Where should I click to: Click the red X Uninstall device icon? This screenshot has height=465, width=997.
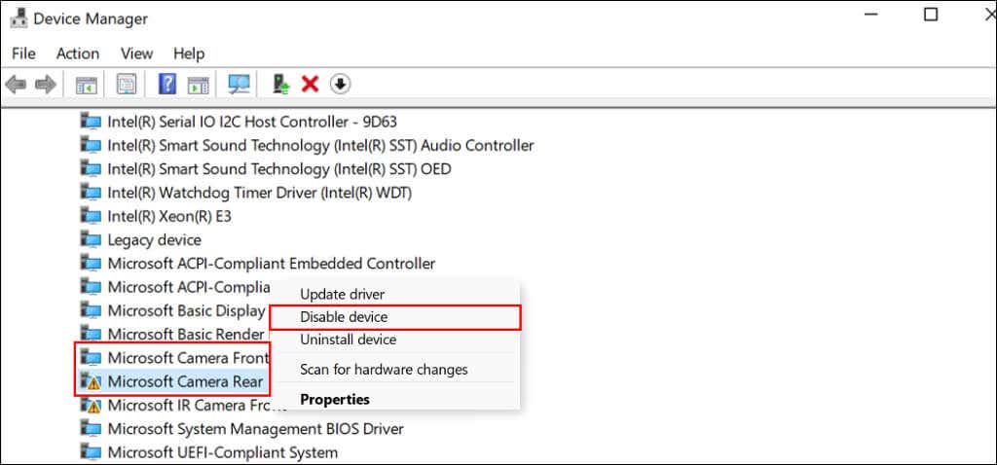(x=311, y=84)
